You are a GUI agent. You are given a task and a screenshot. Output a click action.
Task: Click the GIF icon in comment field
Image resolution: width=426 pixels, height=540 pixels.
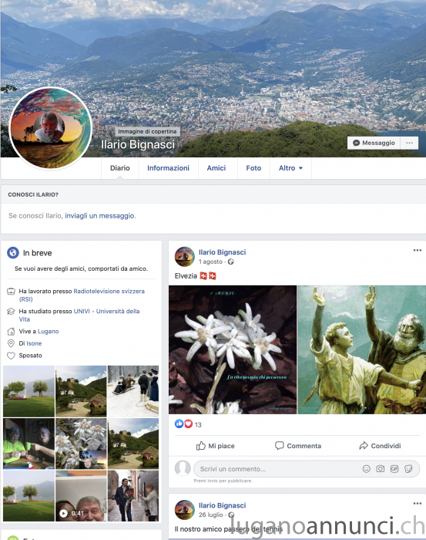tap(394, 469)
